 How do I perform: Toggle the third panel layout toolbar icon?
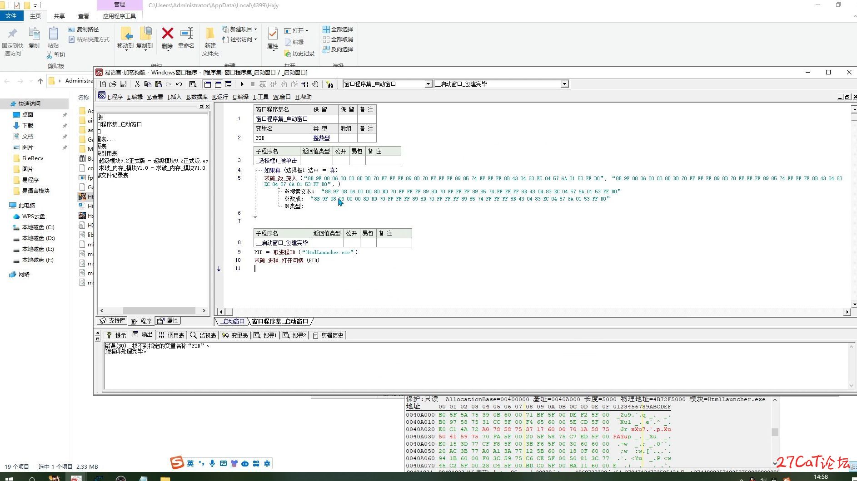228,84
